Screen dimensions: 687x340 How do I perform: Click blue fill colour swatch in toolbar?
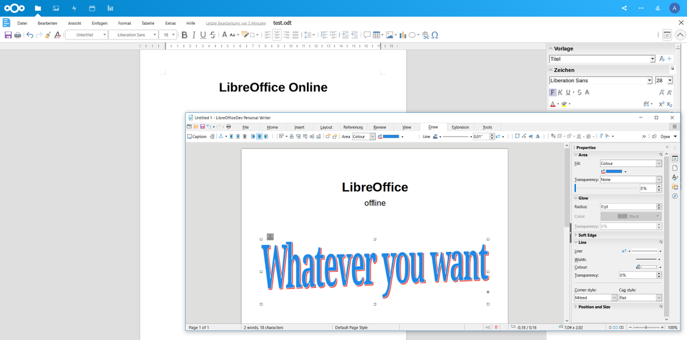(391, 137)
